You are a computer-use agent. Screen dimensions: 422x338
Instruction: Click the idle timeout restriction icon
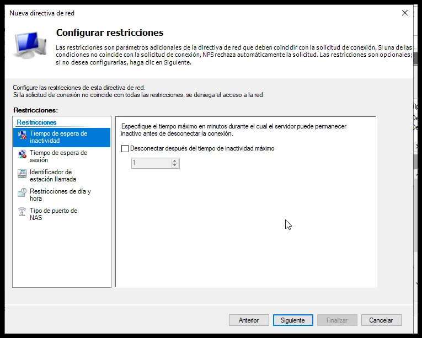click(22, 135)
